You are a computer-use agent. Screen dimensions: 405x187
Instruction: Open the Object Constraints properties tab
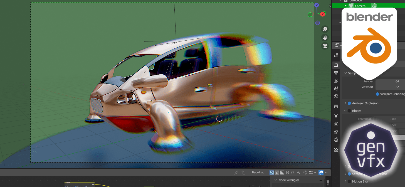[x=336, y=132]
